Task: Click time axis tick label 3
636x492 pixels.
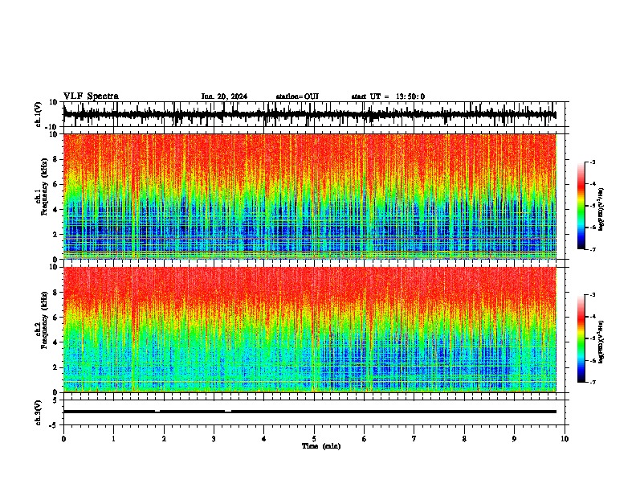Action: pos(214,439)
